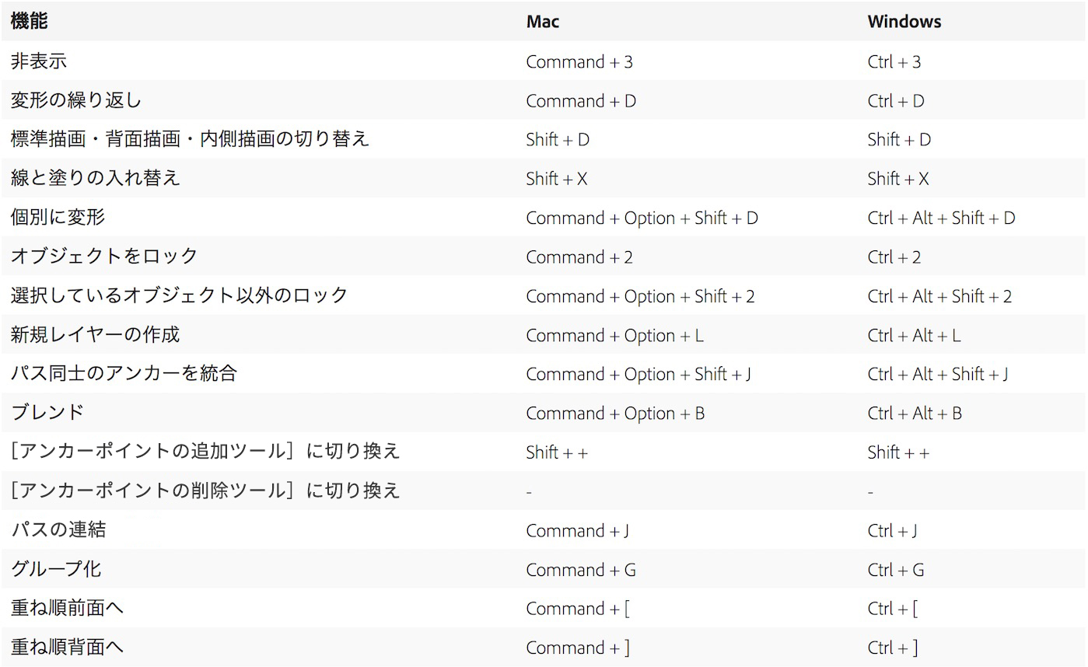Click 選択しているオブジェクト以外のロック text
Screen dimensions: 1088x667
[180, 295]
